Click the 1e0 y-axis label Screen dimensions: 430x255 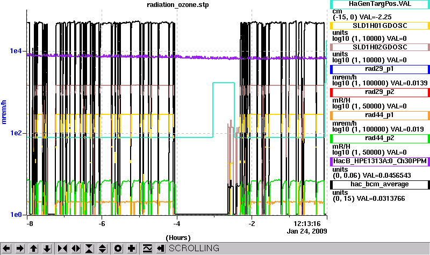16,214
